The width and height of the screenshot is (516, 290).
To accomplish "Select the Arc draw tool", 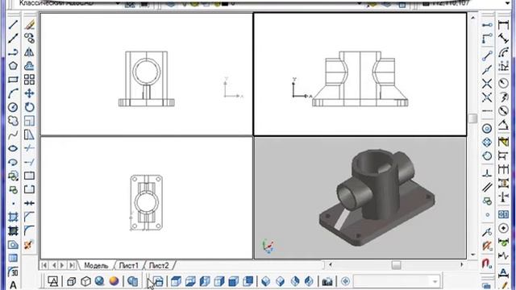I will tap(13, 93).
